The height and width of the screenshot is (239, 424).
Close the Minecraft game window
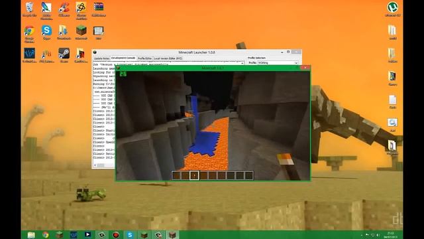305,68
